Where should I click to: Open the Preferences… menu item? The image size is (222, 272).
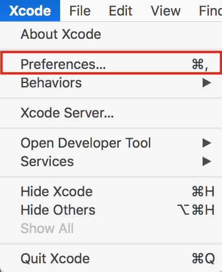tap(111, 64)
